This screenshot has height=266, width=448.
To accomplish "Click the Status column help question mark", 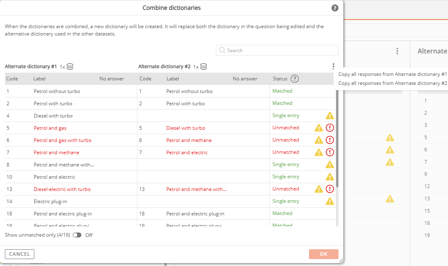I will (295, 79).
